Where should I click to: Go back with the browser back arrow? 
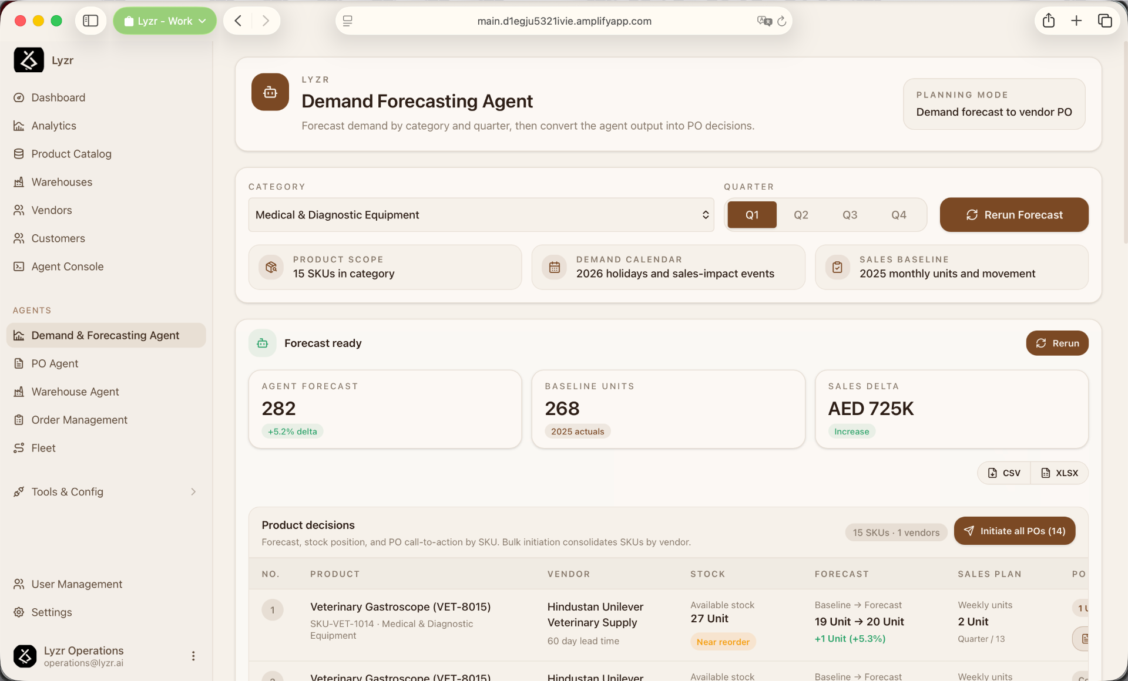(238, 21)
